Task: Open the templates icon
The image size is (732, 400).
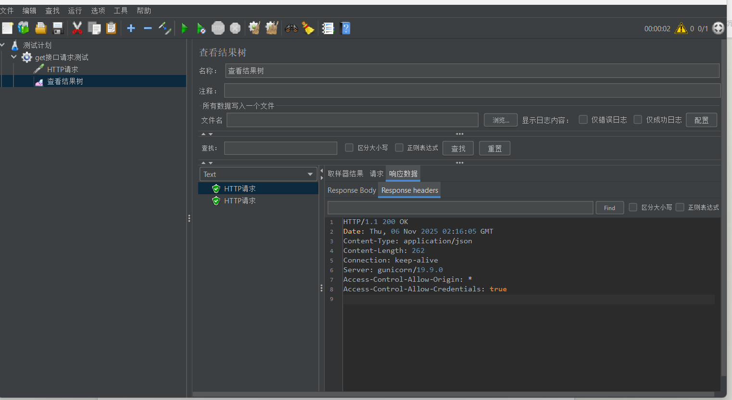Action: [24, 28]
